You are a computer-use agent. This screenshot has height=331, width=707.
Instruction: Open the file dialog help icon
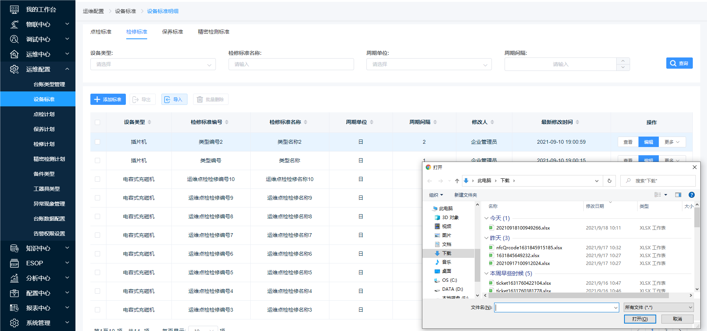[691, 195]
